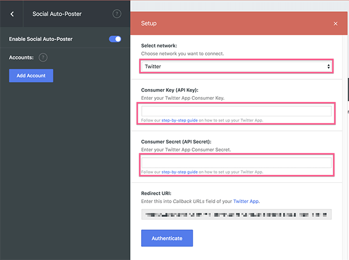
Task: Click 'Enter your Twitter App Consumer Key.' text
Action: pos(183,98)
